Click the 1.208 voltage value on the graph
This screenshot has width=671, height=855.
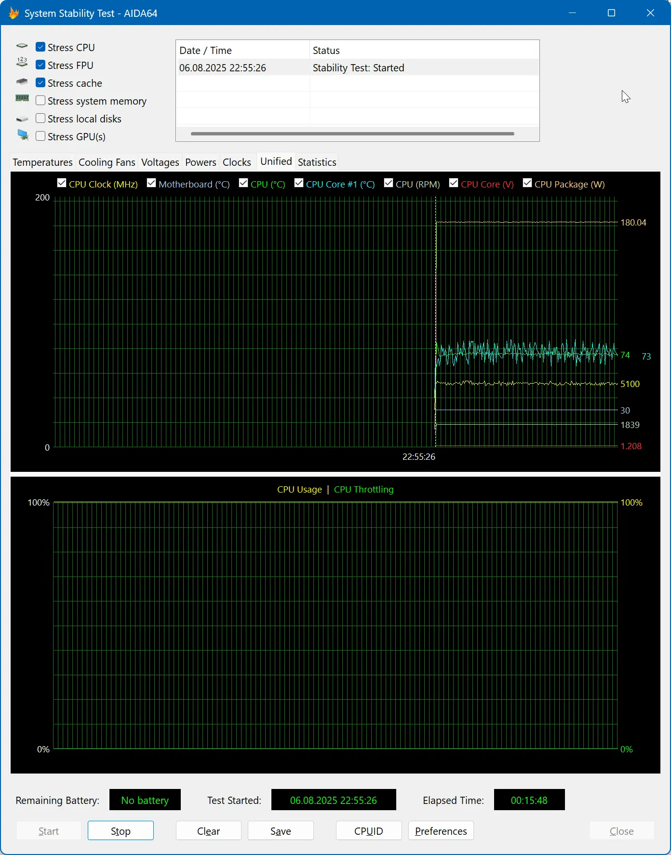(x=631, y=446)
